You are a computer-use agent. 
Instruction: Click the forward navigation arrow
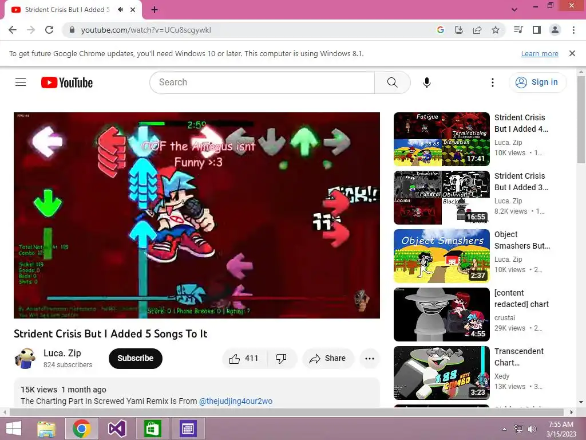point(31,30)
